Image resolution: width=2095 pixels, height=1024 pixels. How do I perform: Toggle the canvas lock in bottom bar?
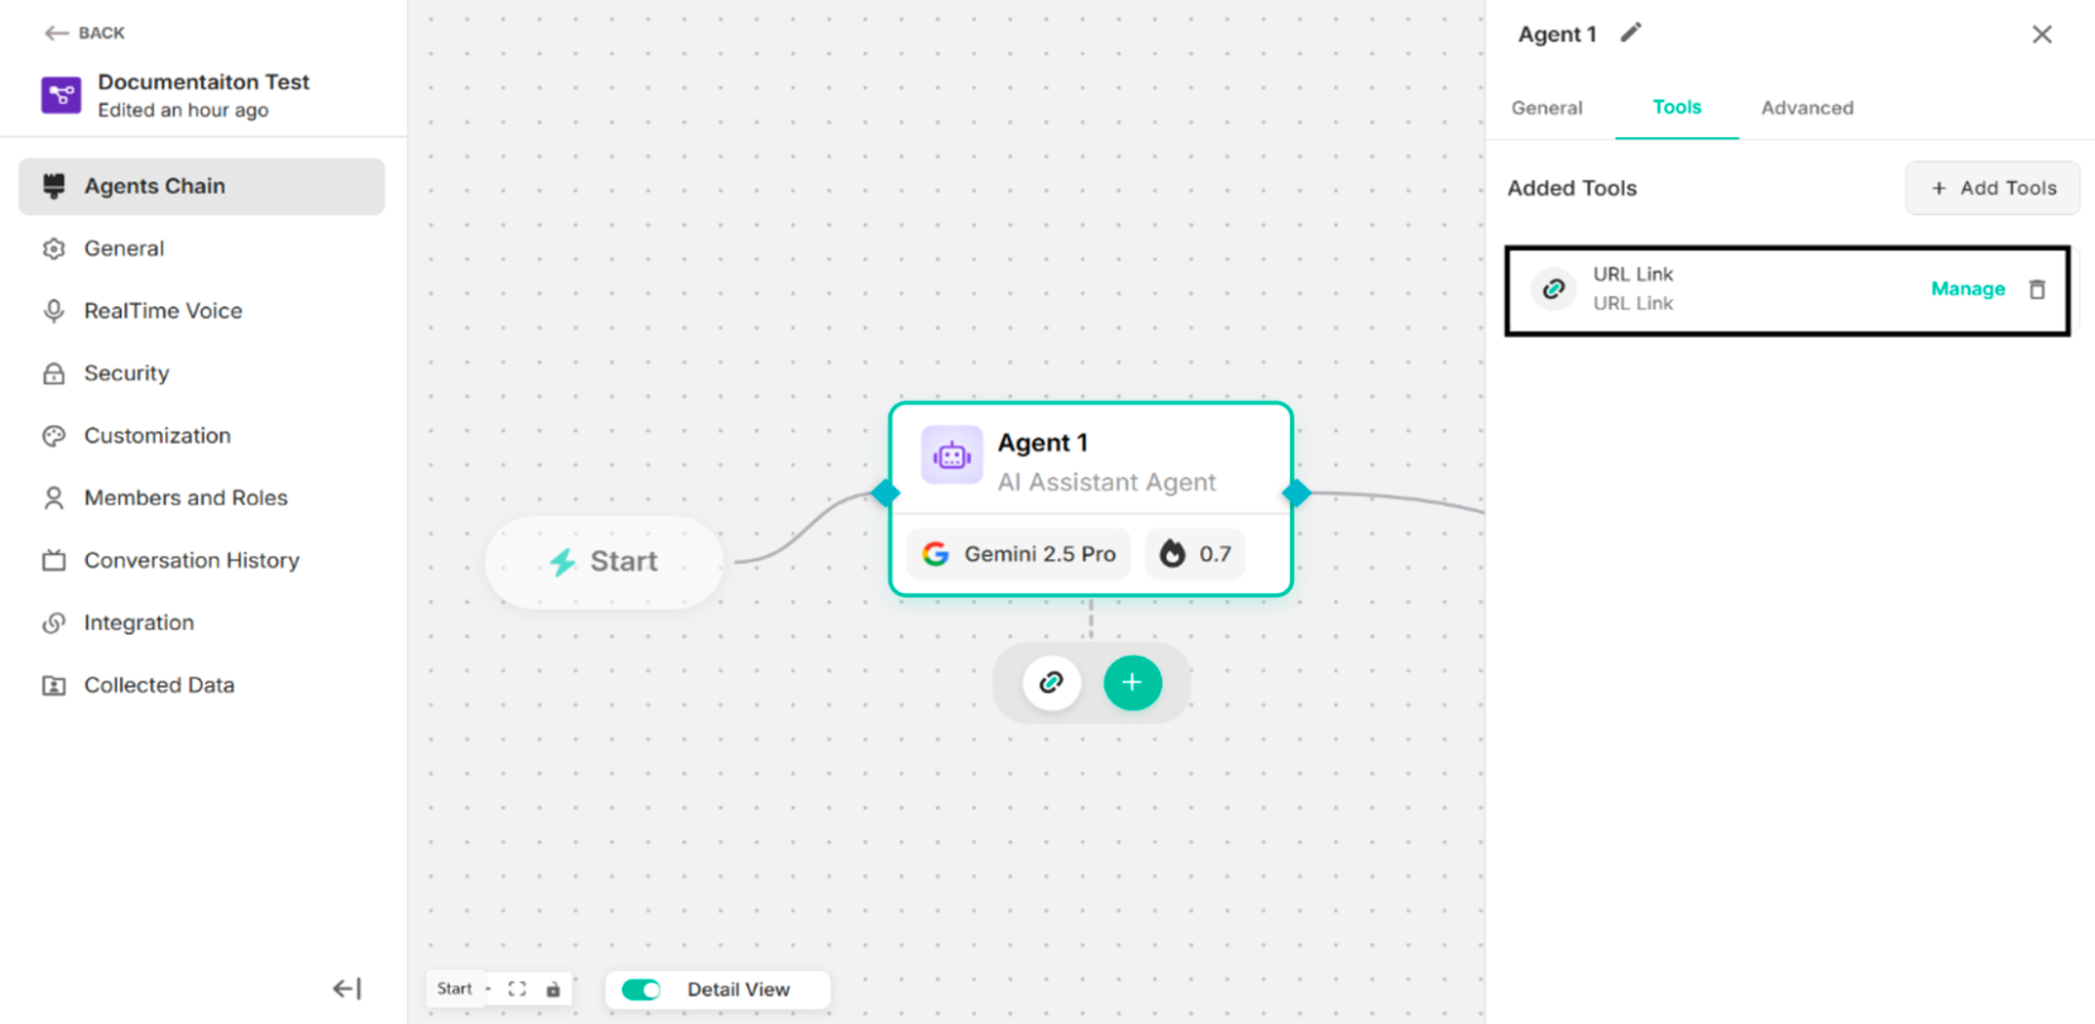[x=554, y=989]
